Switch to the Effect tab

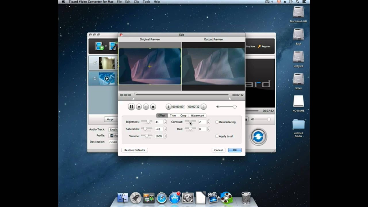[162, 116]
